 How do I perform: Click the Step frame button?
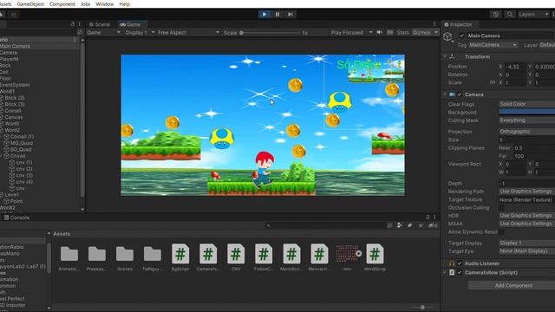tap(291, 15)
